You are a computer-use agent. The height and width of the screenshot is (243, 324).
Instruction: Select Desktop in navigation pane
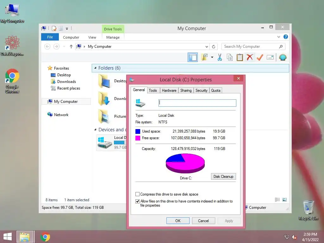point(64,75)
